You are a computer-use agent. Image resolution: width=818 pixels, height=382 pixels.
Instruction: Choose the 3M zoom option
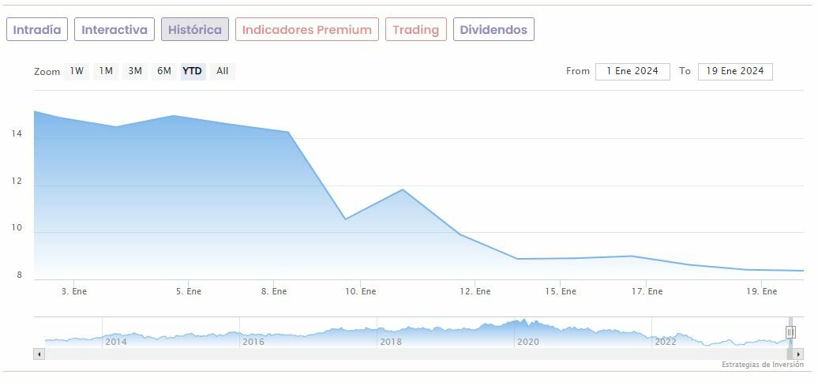tap(135, 71)
